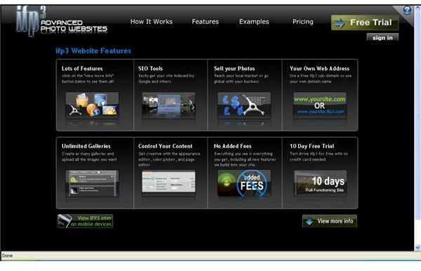
Task: Open the How It Works menu item
Action: pos(152,22)
